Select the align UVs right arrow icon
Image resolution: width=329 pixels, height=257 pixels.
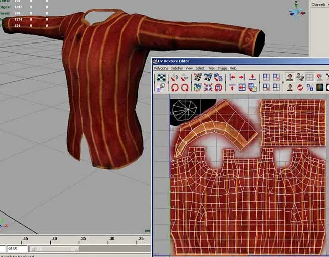pyautogui.click(x=242, y=78)
